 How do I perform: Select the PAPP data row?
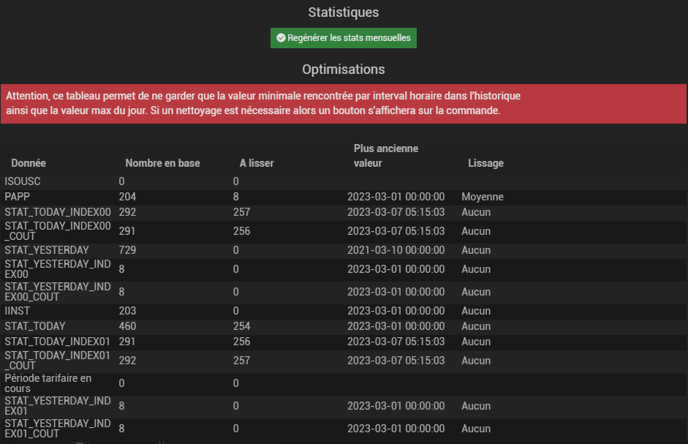point(344,197)
